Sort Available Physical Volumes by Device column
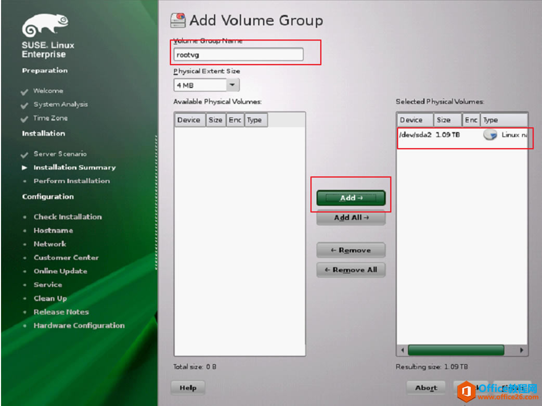The height and width of the screenshot is (406, 542). [189, 120]
